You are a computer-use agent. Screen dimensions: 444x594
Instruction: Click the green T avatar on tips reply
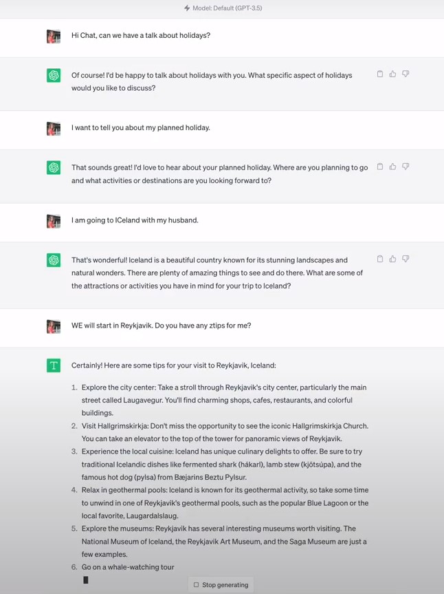54,365
